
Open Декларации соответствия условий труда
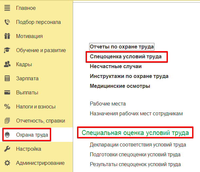click(138, 145)
